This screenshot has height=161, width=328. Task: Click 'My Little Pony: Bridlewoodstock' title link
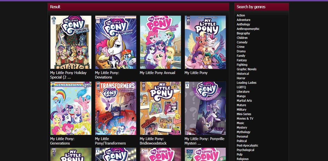(153, 141)
